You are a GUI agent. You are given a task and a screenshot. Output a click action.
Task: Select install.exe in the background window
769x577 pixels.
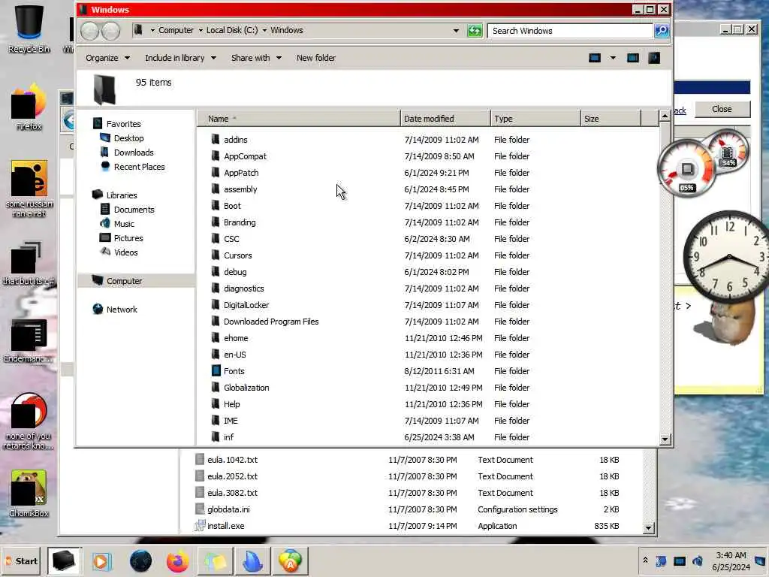[x=225, y=526]
